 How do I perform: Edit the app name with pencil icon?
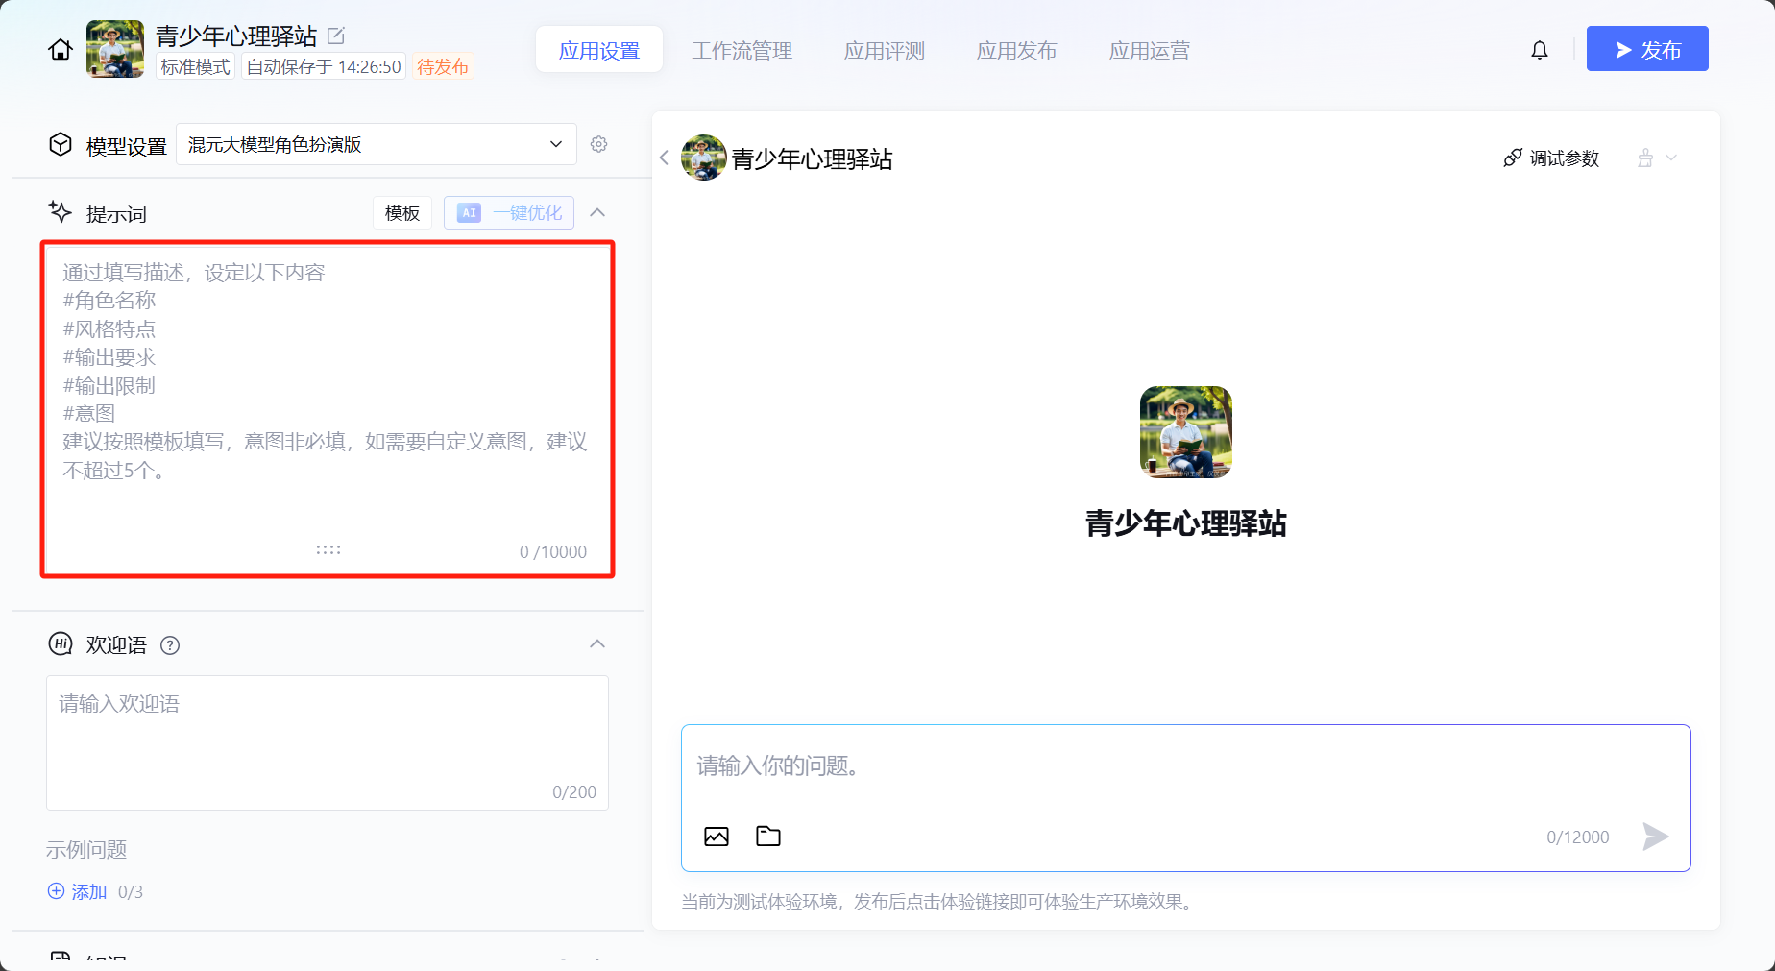click(x=336, y=36)
